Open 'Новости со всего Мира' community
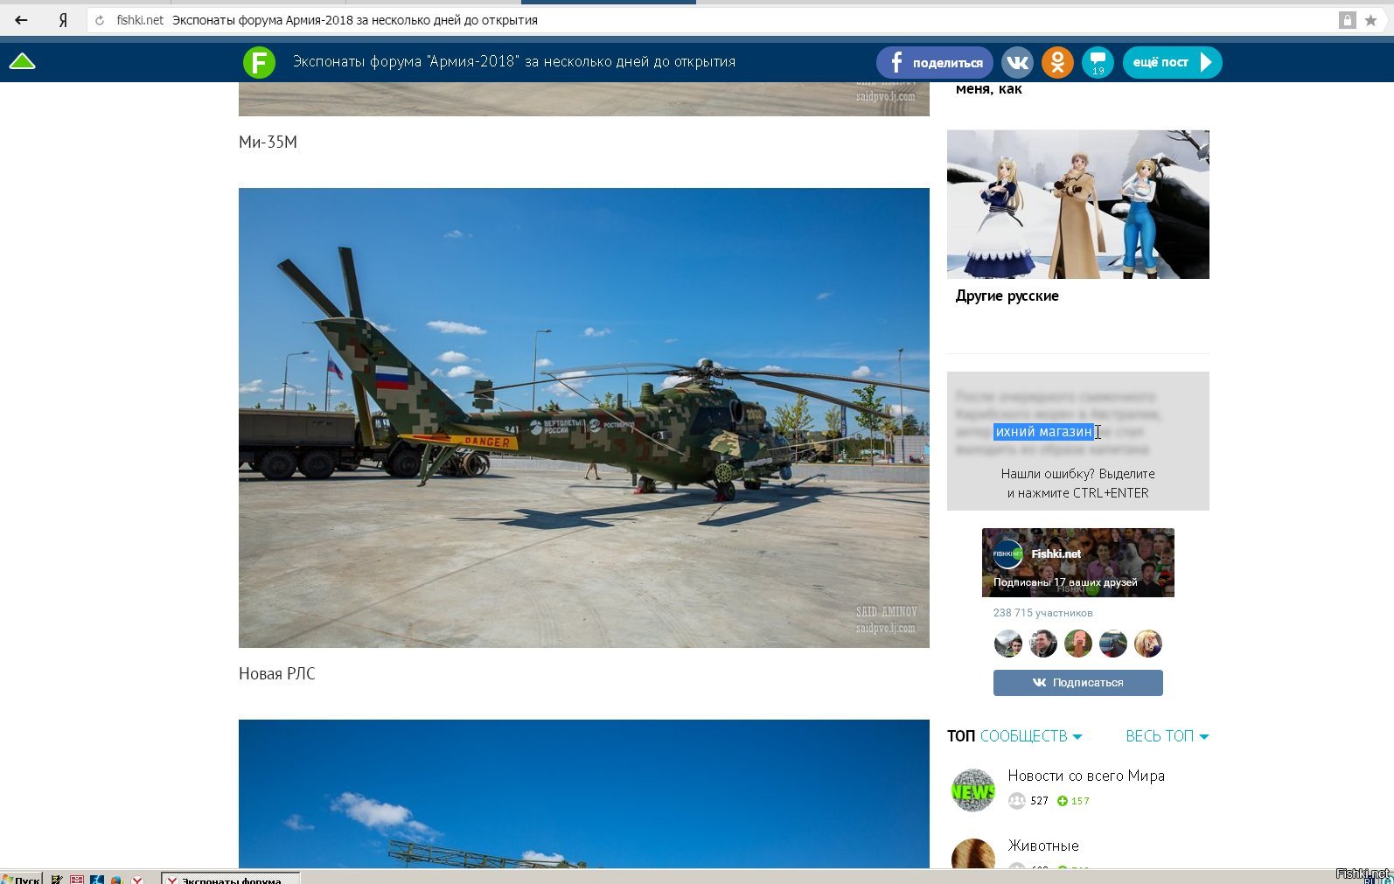 (x=1085, y=776)
